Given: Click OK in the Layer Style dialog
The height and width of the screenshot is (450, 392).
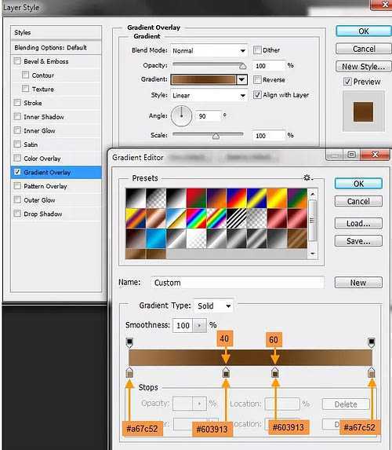Looking at the screenshot, I should pyautogui.click(x=363, y=31).
